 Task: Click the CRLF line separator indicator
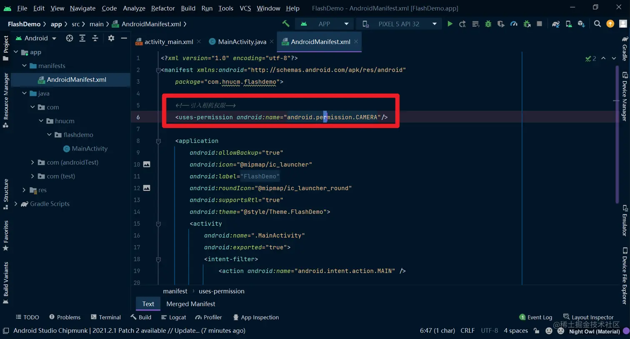click(467, 331)
